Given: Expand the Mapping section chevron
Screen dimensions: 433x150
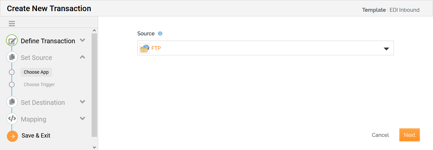Looking at the screenshot, I should [x=82, y=119].
